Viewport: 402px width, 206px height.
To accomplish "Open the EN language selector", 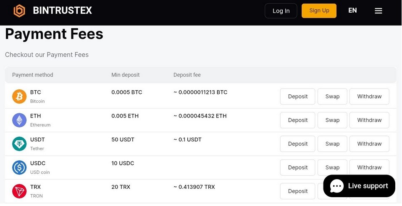I will 352,10.
